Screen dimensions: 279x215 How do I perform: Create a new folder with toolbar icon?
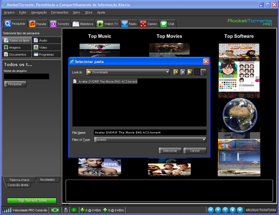click(190, 72)
